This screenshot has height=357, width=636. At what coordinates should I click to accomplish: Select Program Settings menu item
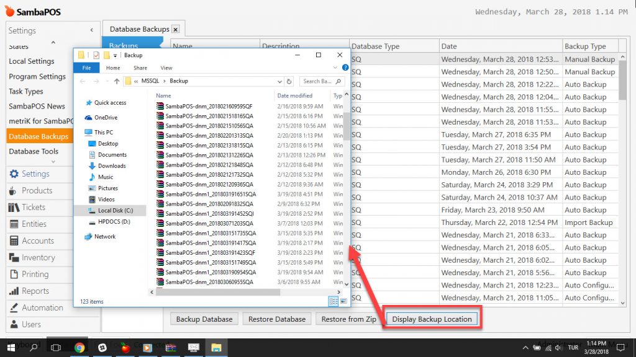pyautogui.click(x=37, y=76)
